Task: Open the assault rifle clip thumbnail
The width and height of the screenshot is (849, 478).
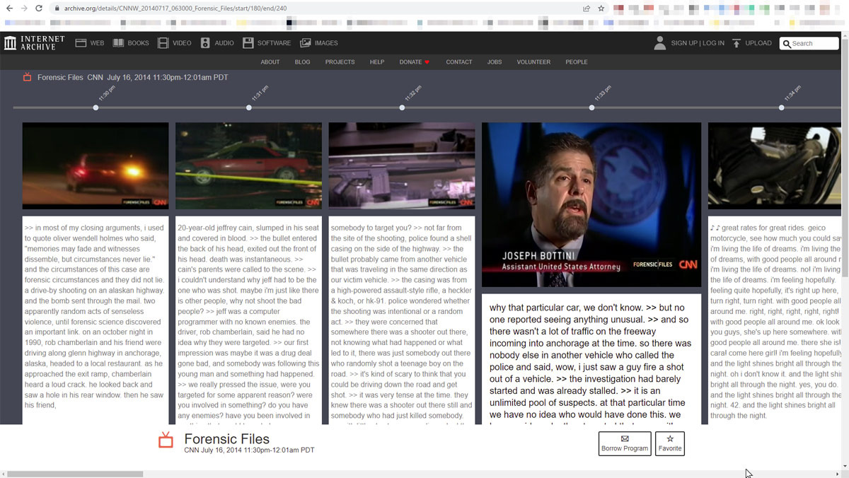Action: click(402, 165)
